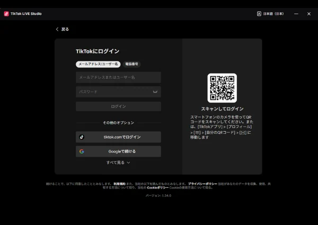Expand すべて見る to show more options
The height and width of the screenshot is (225, 318).
click(x=118, y=163)
